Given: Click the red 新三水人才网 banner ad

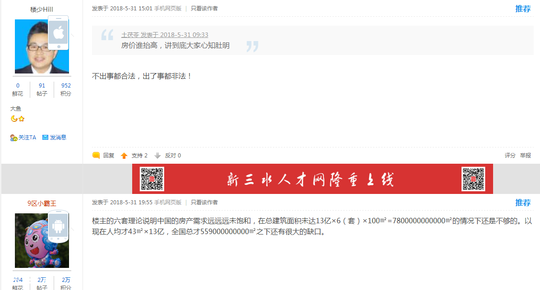Looking at the screenshot, I should [312, 179].
